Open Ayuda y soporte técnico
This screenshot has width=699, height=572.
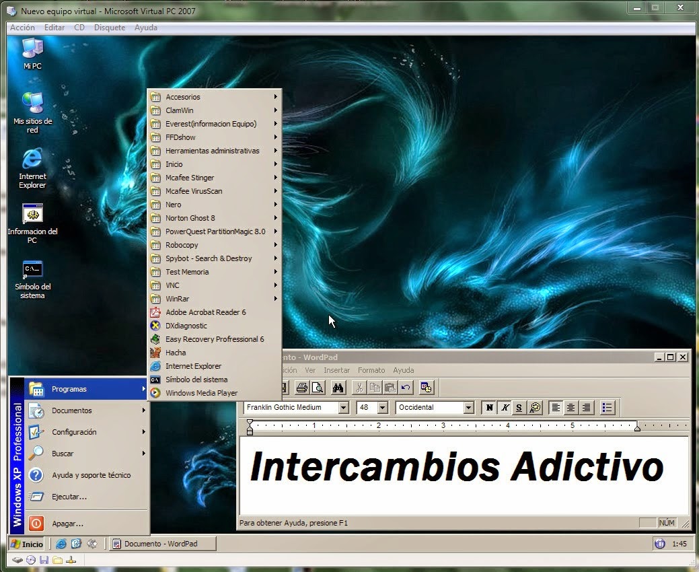pyautogui.click(x=87, y=475)
